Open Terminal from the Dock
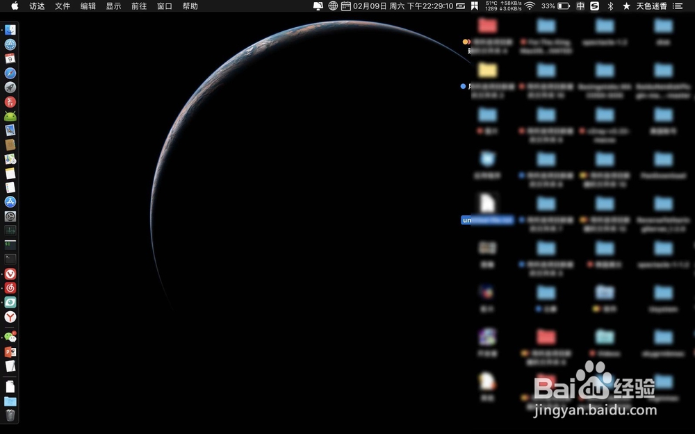The height and width of the screenshot is (434, 695). tap(10, 259)
